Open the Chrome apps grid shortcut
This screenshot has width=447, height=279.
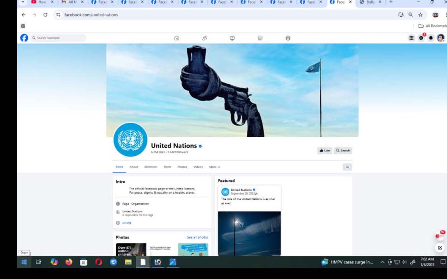tap(23, 26)
